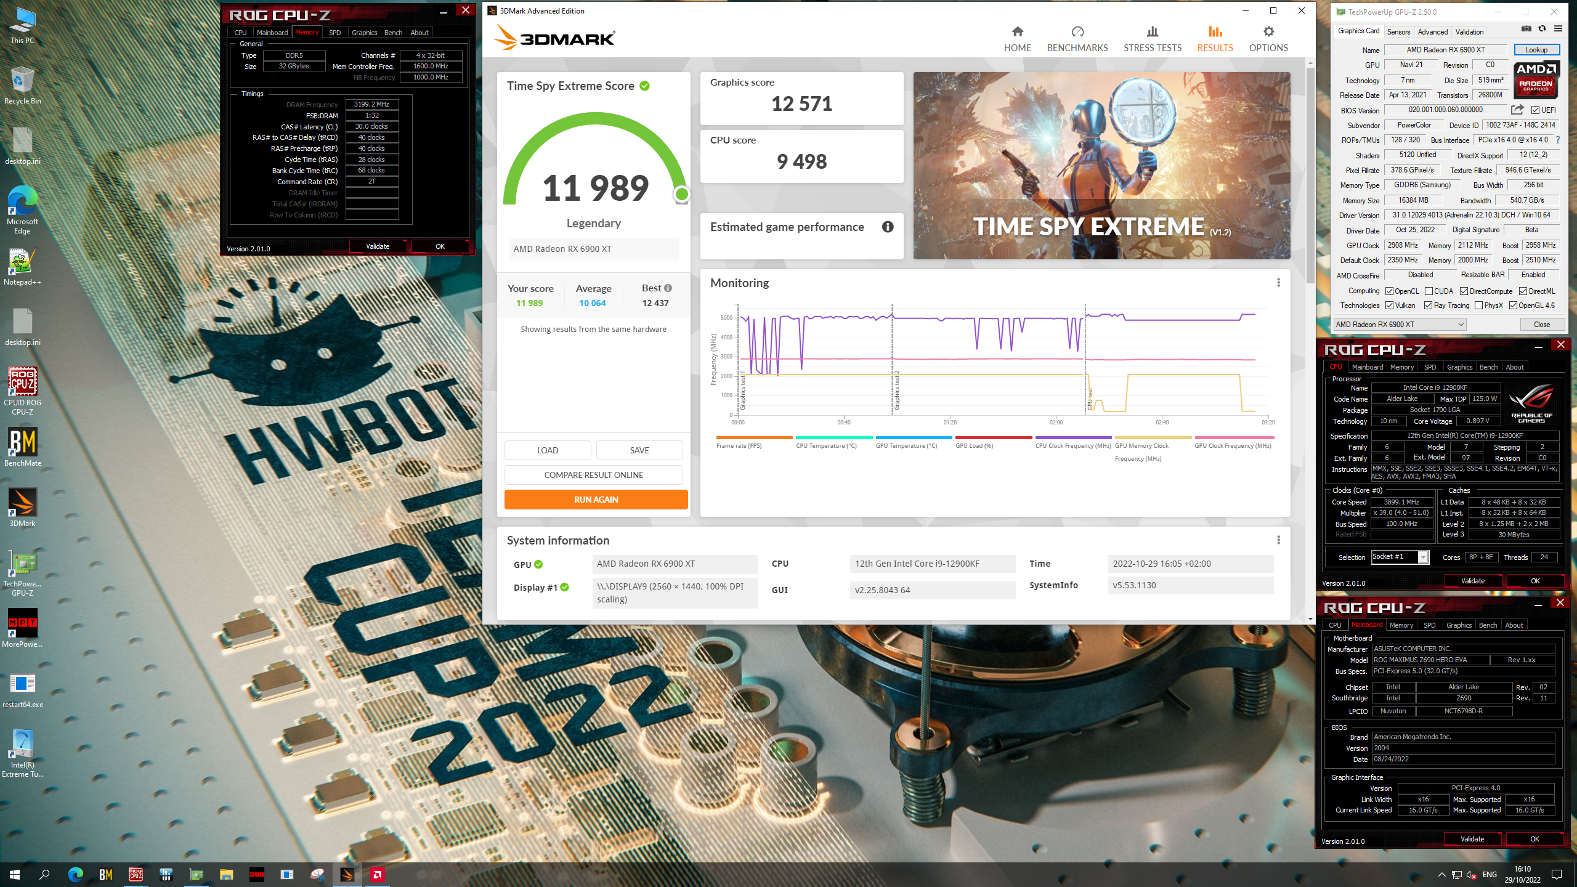Toggle the UEFI checkbox in GPU-Z
Viewport: 1577px width, 887px height.
pos(1535,110)
